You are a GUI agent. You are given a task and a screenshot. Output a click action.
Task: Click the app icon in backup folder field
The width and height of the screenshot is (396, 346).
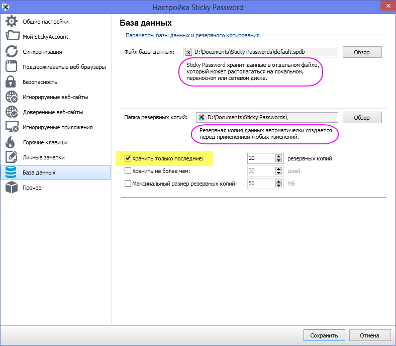(202, 117)
